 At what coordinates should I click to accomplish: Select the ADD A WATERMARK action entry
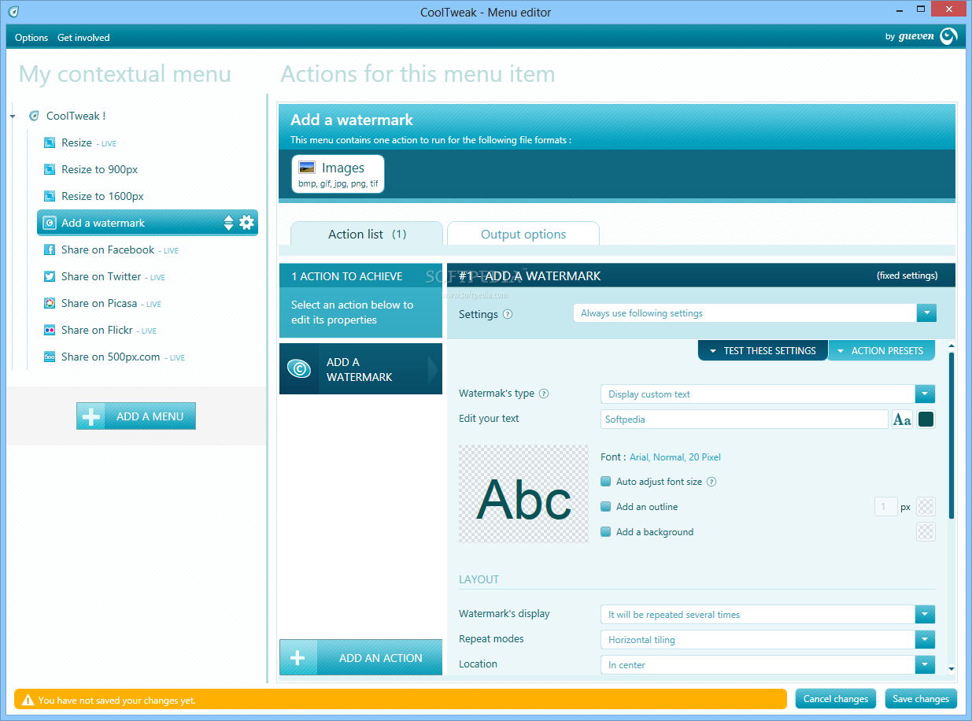click(361, 369)
